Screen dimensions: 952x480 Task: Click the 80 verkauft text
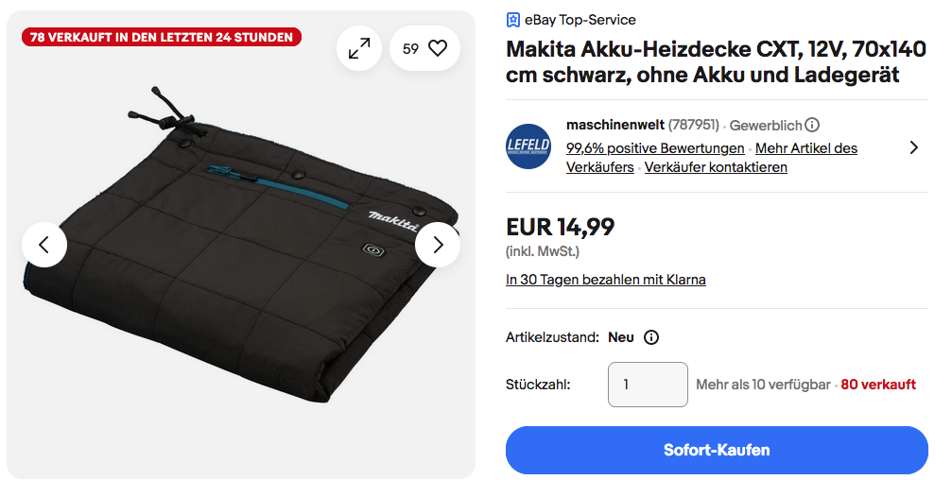click(878, 385)
